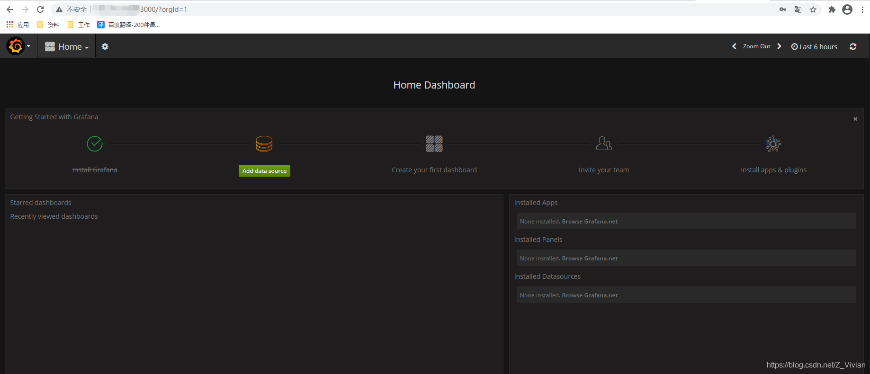This screenshot has width=870, height=374.
Task: Click the team users step icon
Action: (x=604, y=143)
